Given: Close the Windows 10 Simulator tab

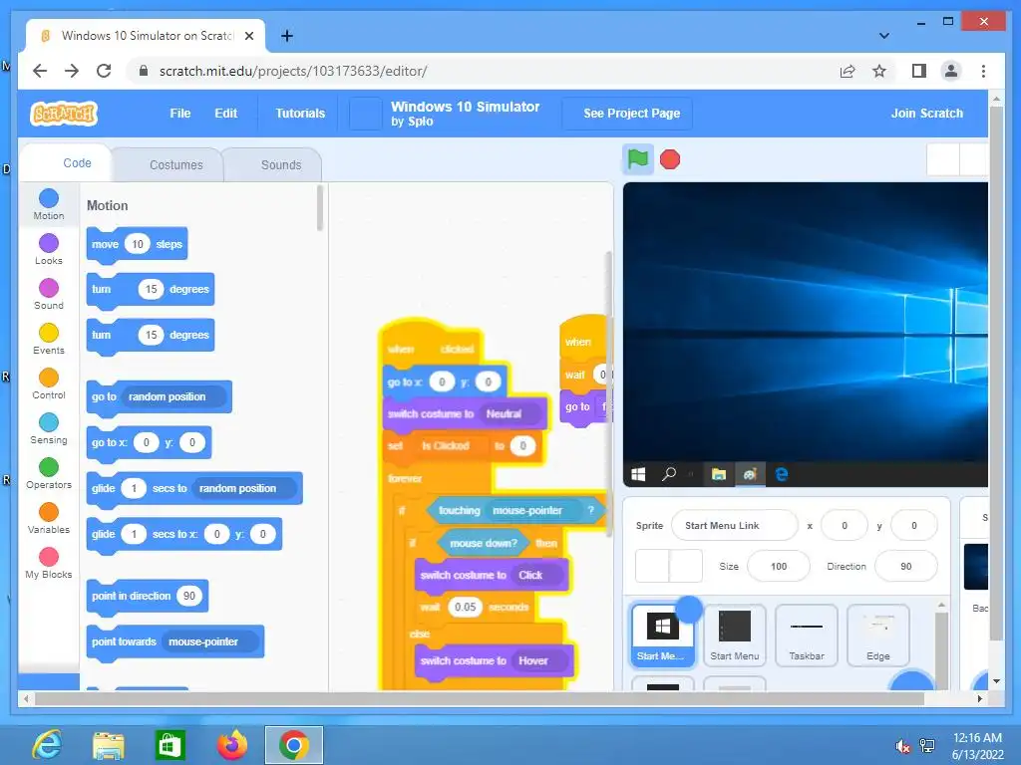Looking at the screenshot, I should [x=248, y=36].
